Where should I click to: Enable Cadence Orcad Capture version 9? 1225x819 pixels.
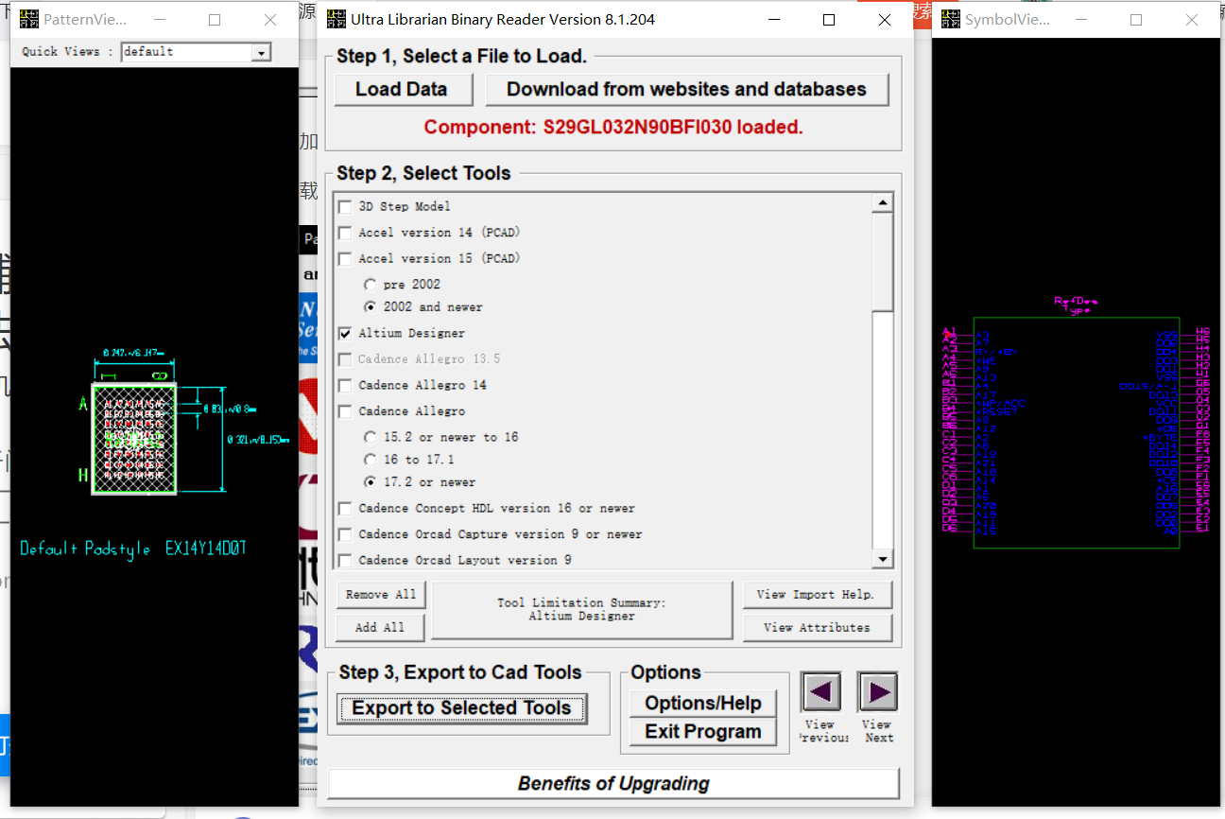[345, 534]
